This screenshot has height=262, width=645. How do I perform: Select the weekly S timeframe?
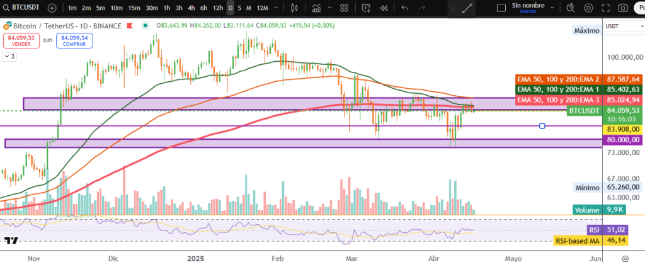tap(239, 8)
